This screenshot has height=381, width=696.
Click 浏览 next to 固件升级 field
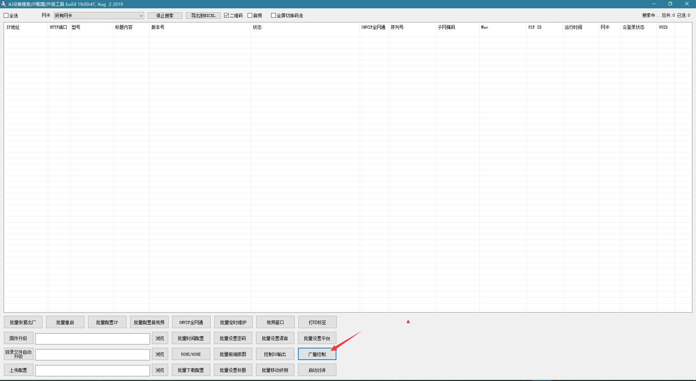coord(160,339)
